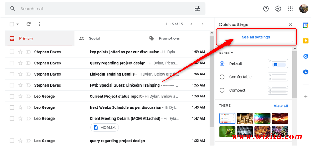Open the select dropdown arrow
Screen dimensions: 311x146
(17, 24)
